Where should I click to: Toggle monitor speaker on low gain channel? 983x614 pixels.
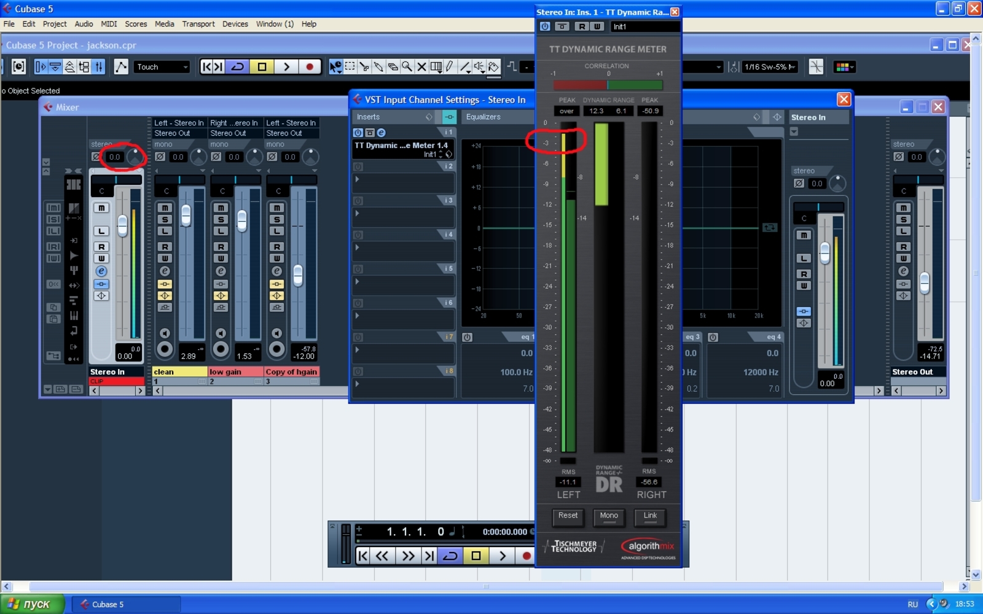coord(221,333)
